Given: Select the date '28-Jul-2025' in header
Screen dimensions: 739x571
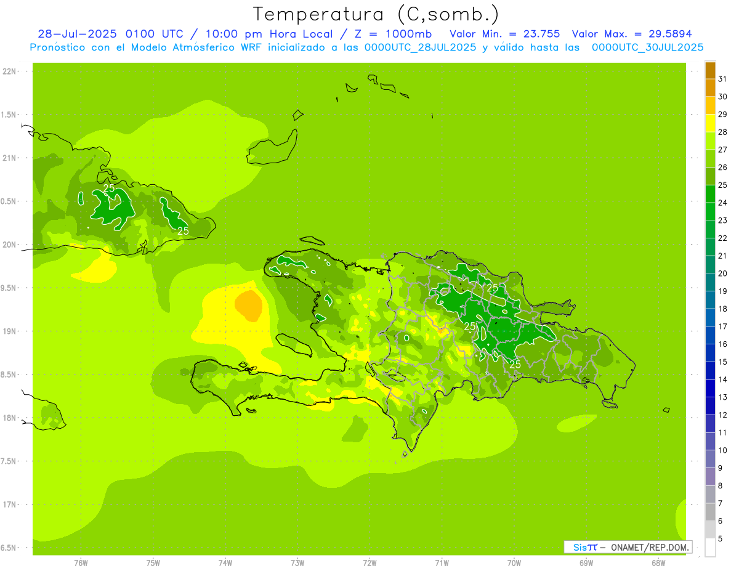Looking at the screenshot, I should pos(78,34).
